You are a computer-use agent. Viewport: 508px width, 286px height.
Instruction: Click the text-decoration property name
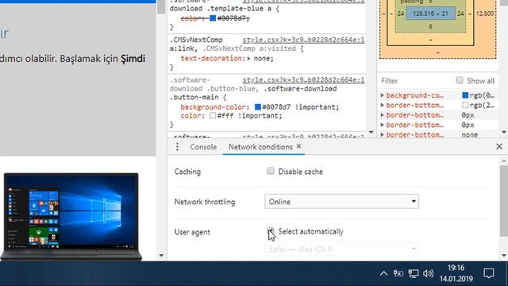pos(211,58)
